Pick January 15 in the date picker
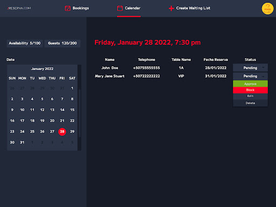 click(72, 110)
